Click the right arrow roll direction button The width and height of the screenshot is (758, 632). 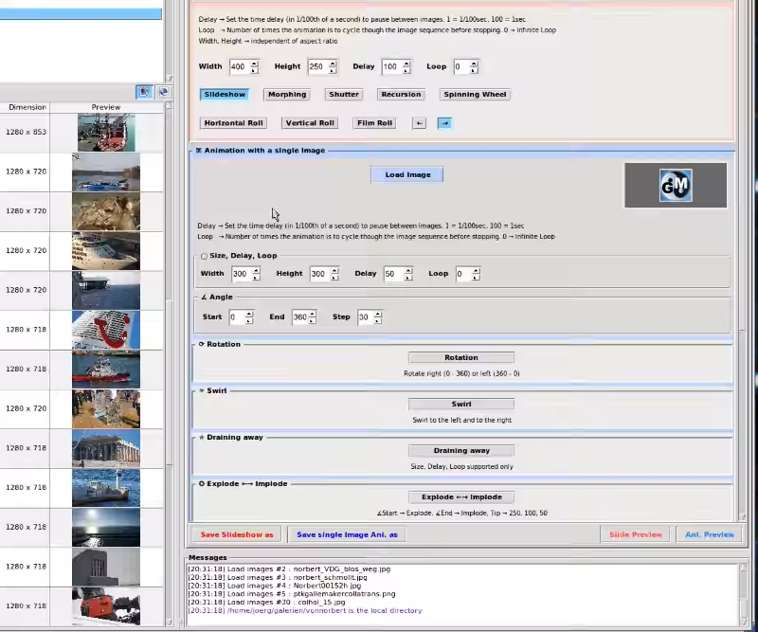coord(444,123)
